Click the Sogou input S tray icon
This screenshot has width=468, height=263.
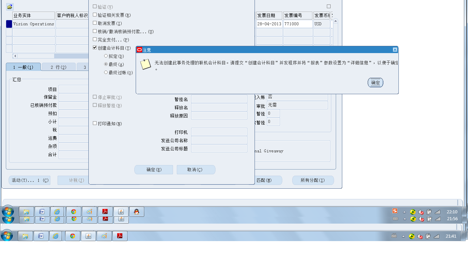(395, 212)
